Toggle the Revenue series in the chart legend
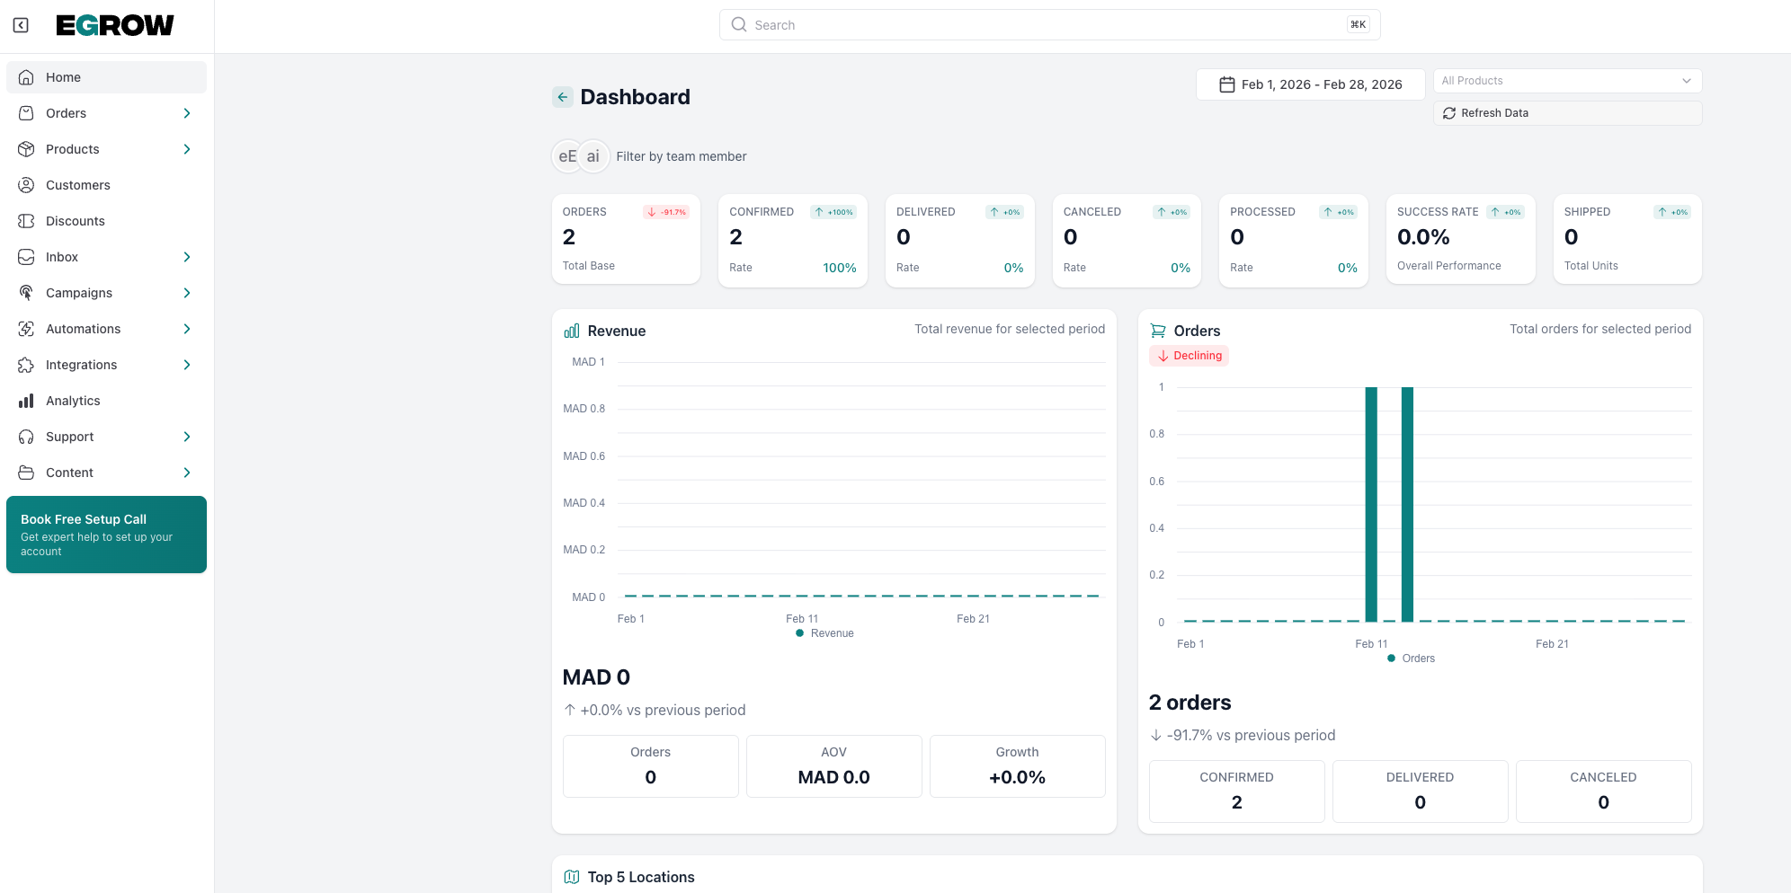This screenshot has height=893, width=1791. [x=824, y=633]
